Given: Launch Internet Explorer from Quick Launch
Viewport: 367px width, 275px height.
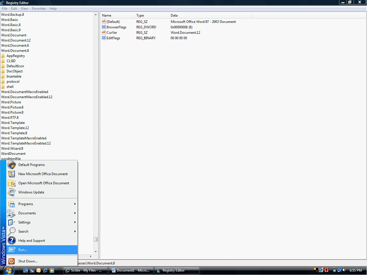Looking at the screenshot, I should [45, 270].
